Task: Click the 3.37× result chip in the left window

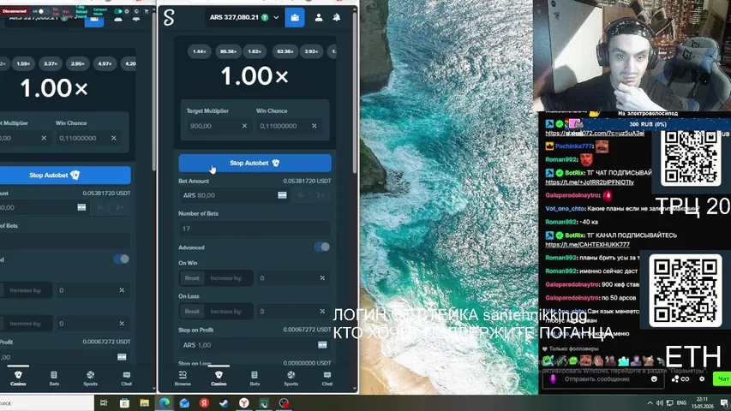Action: 51,63
